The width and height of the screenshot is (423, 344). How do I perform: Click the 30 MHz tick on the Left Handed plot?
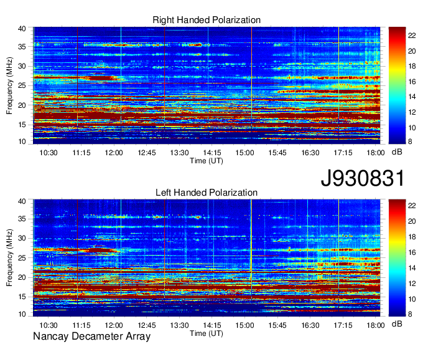coord(22,238)
